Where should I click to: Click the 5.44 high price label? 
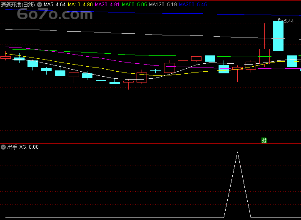(289, 21)
